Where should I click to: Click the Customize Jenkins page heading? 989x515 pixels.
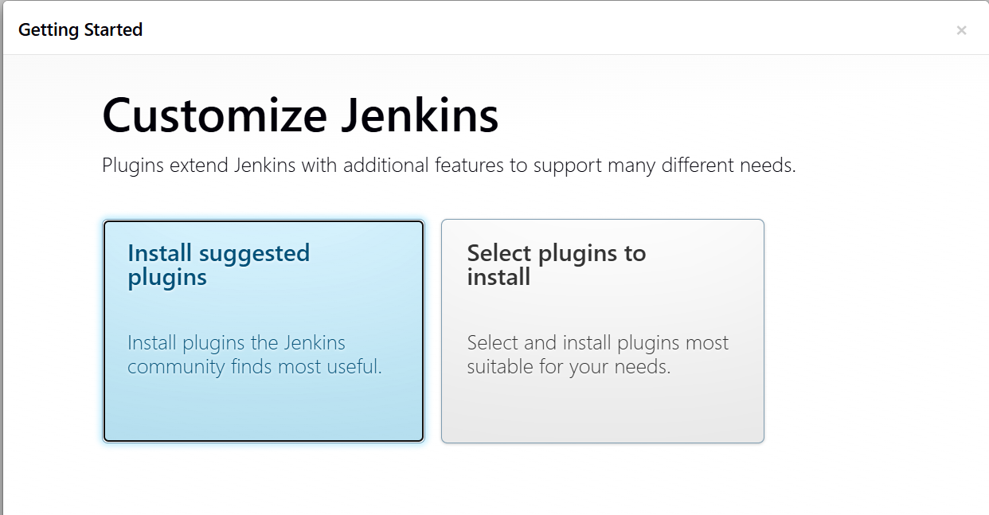[x=300, y=115]
